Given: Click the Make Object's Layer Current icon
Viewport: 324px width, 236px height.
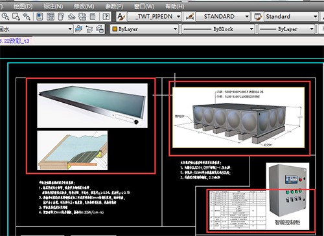Looking at the screenshot, I should 79,29.
